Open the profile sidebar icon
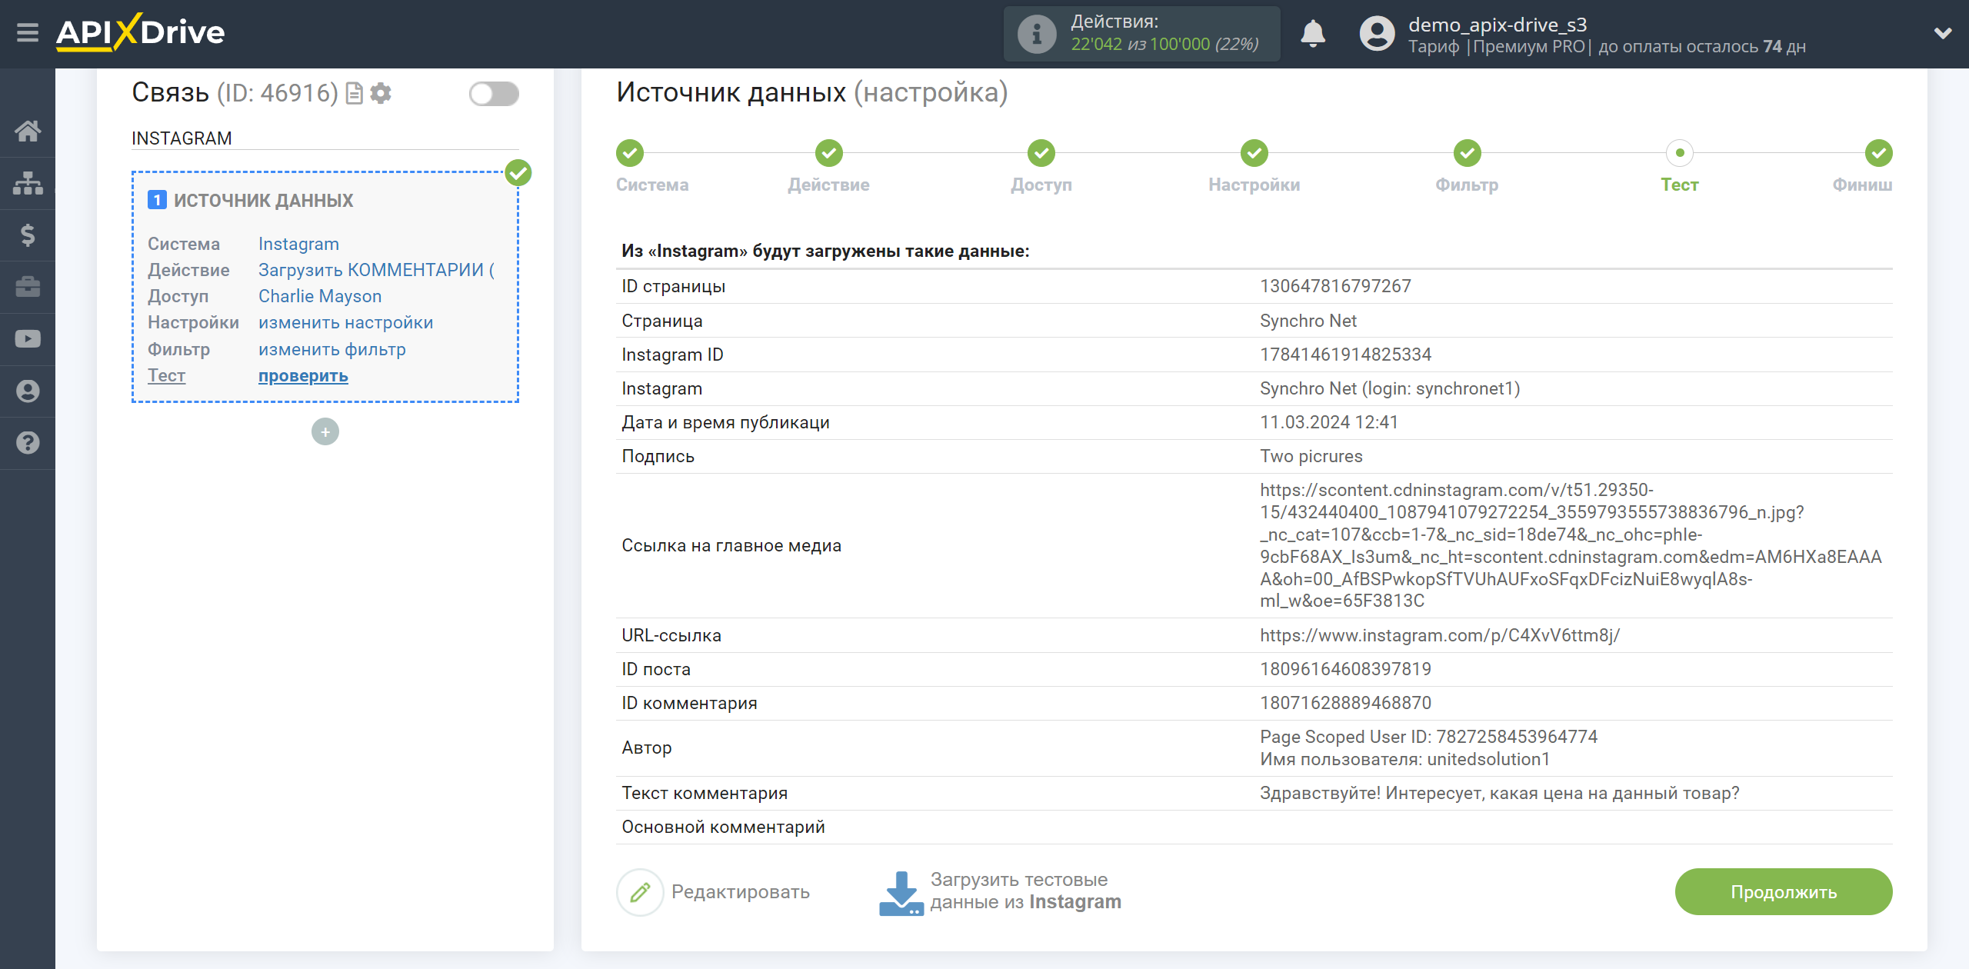Screen dimensions: 1969x969 (28, 391)
